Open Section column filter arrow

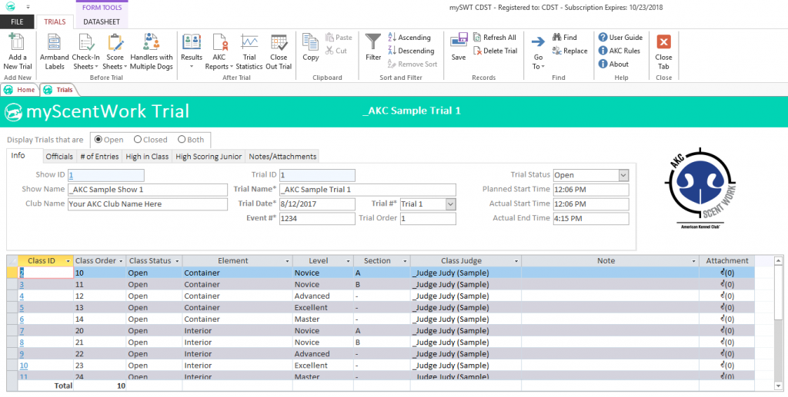click(405, 261)
